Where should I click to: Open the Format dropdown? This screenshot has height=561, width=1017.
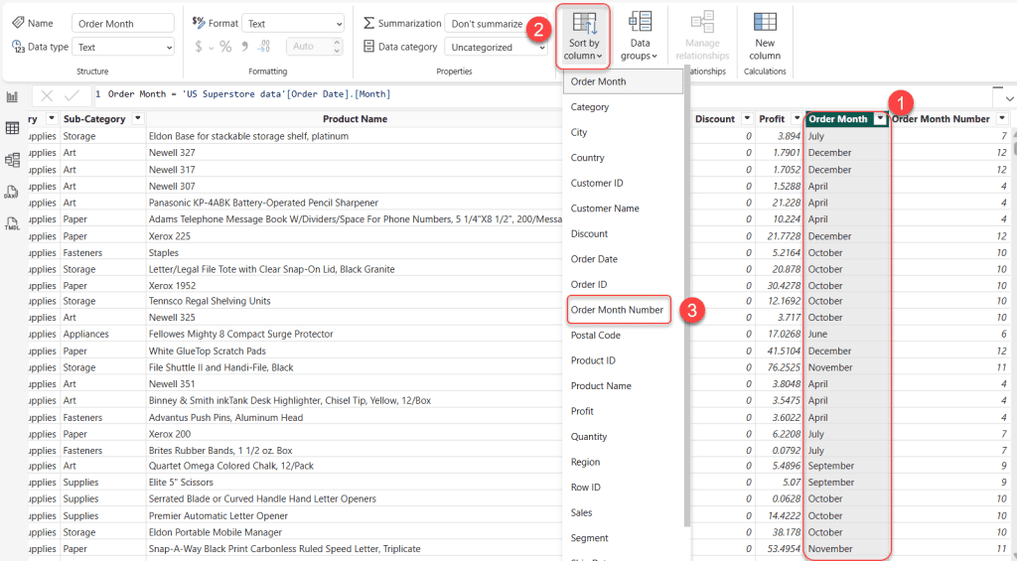293,24
